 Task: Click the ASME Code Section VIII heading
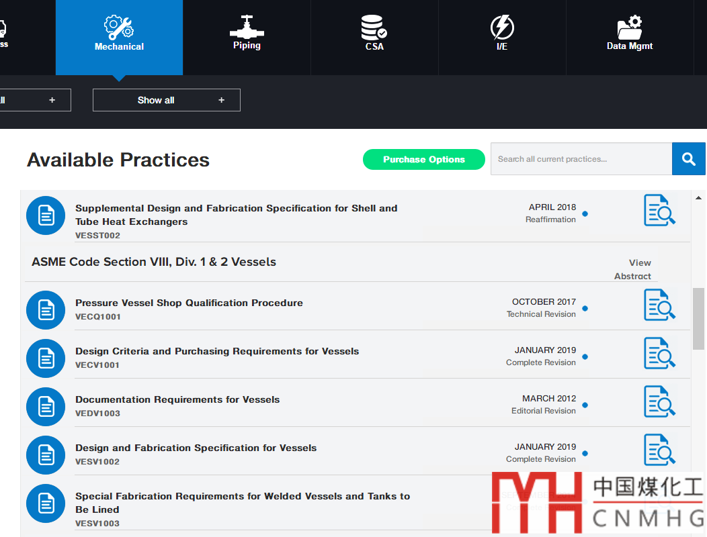point(154,262)
